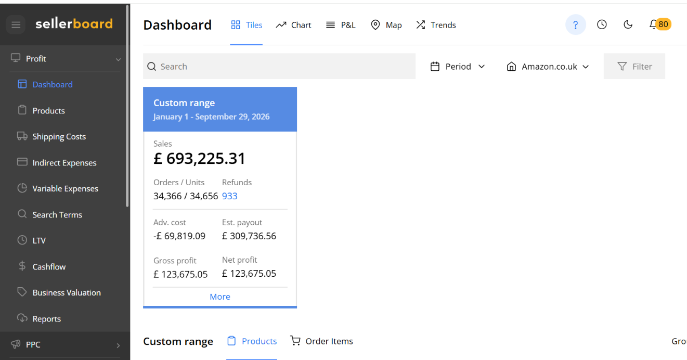Select the Products tab under Custom range
This screenshot has height=360, width=687.
[x=252, y=341]
